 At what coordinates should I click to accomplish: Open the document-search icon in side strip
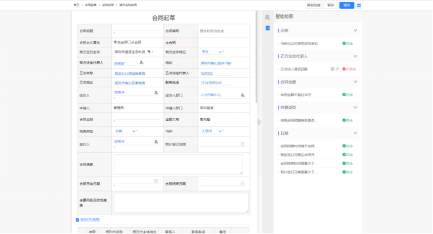(267, 17)
